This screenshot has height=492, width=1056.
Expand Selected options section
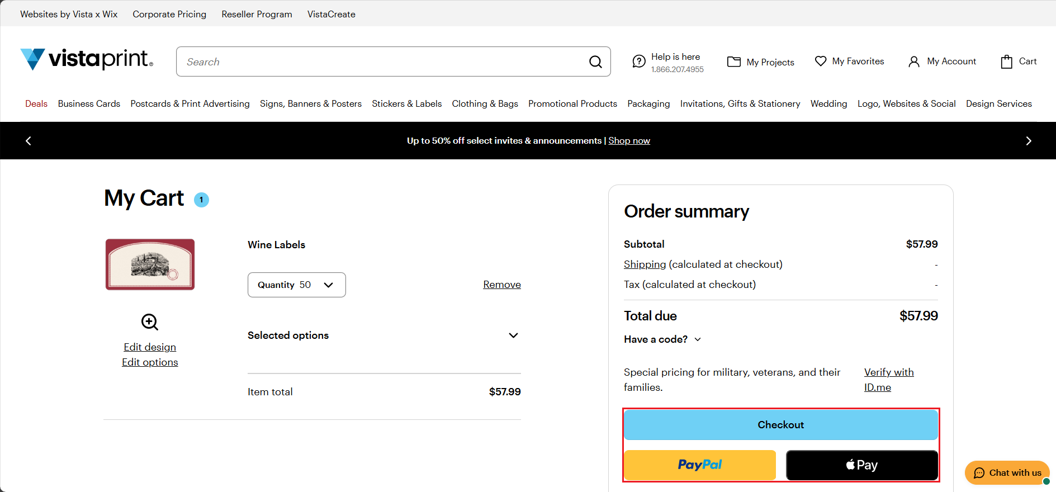pyautogui.click(x=513, y=335)
